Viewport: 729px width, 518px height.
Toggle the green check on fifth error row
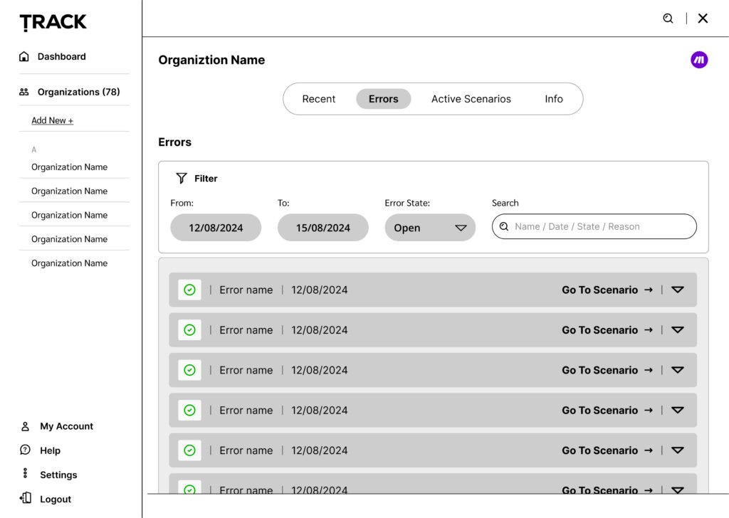coord(189,450)
